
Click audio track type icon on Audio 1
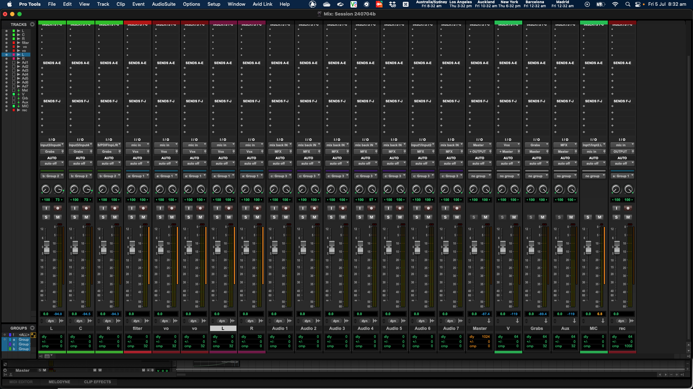[289, 321]
